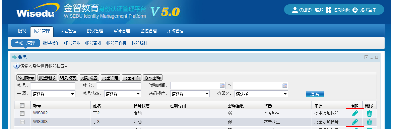Click the 添加帐号 button
This screenshot has width=393, height=129.
coord(26,78)
